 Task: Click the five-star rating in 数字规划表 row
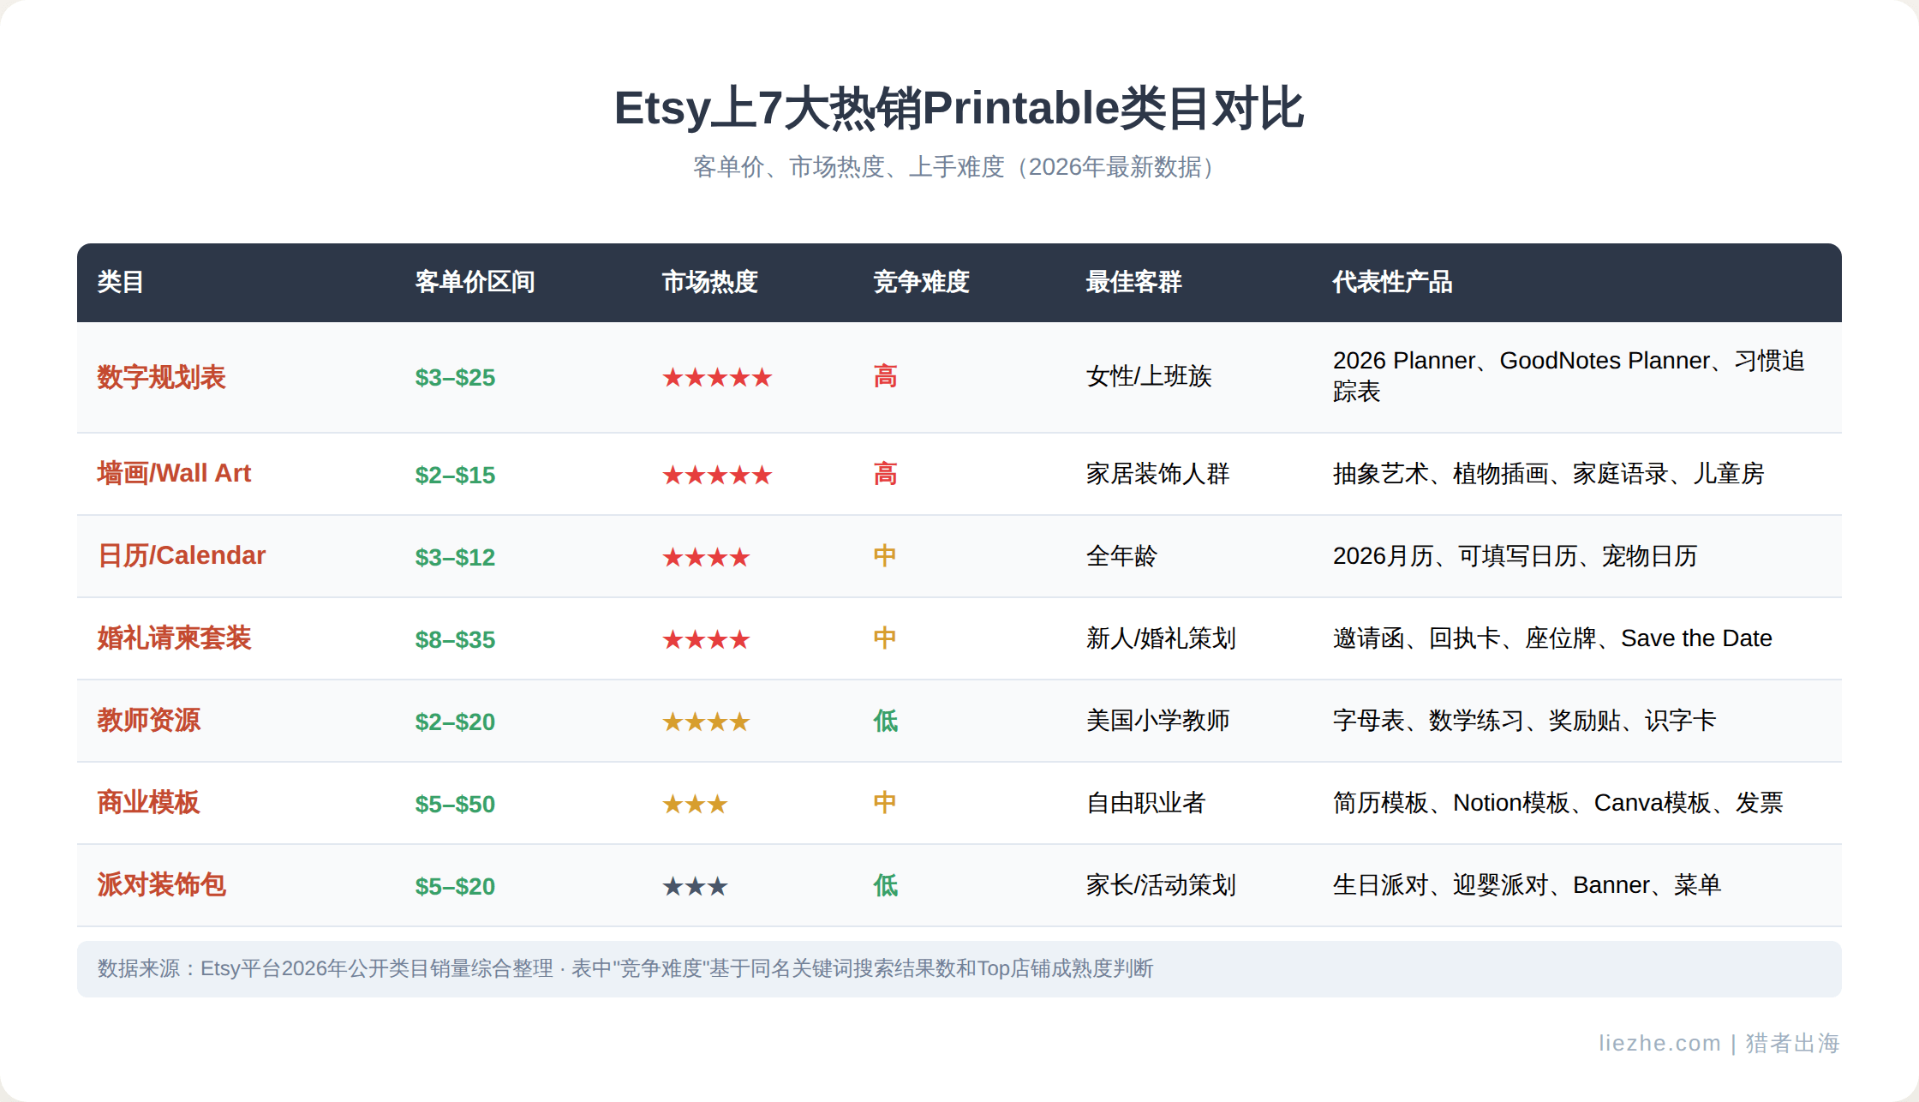pyautogui.click(x=717, y=377)
